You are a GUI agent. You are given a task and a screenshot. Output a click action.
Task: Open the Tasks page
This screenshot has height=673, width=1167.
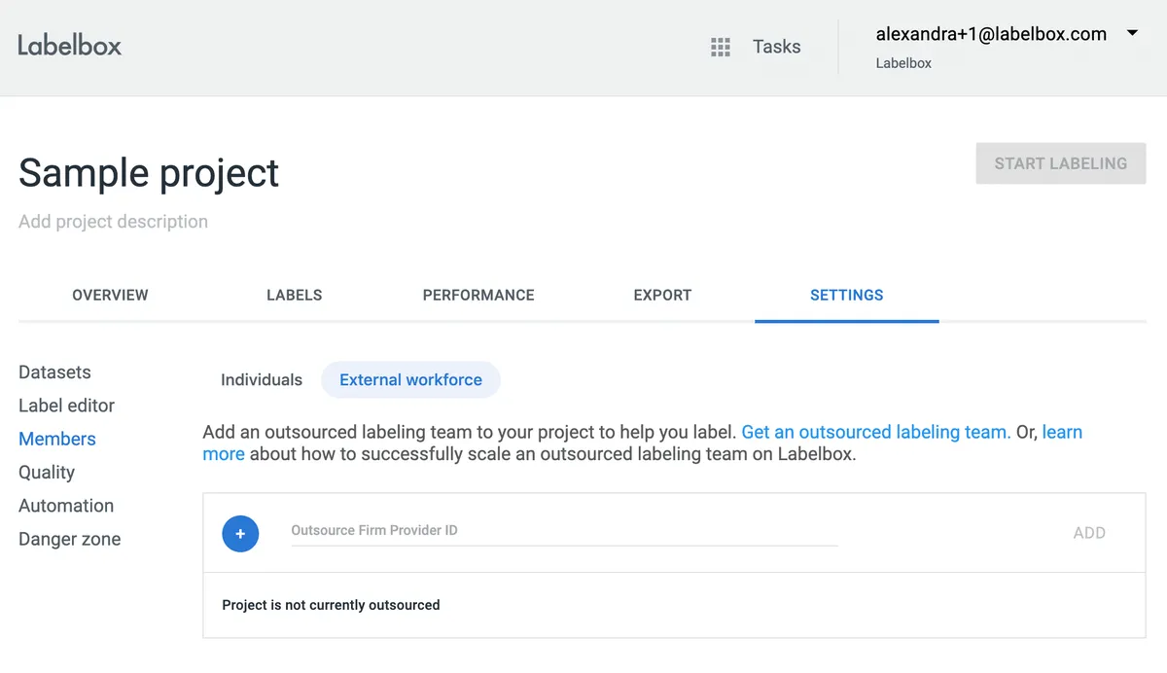(x=776, y=47)
